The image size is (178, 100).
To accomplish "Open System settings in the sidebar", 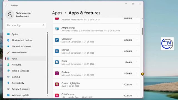I will pos(26,34).
